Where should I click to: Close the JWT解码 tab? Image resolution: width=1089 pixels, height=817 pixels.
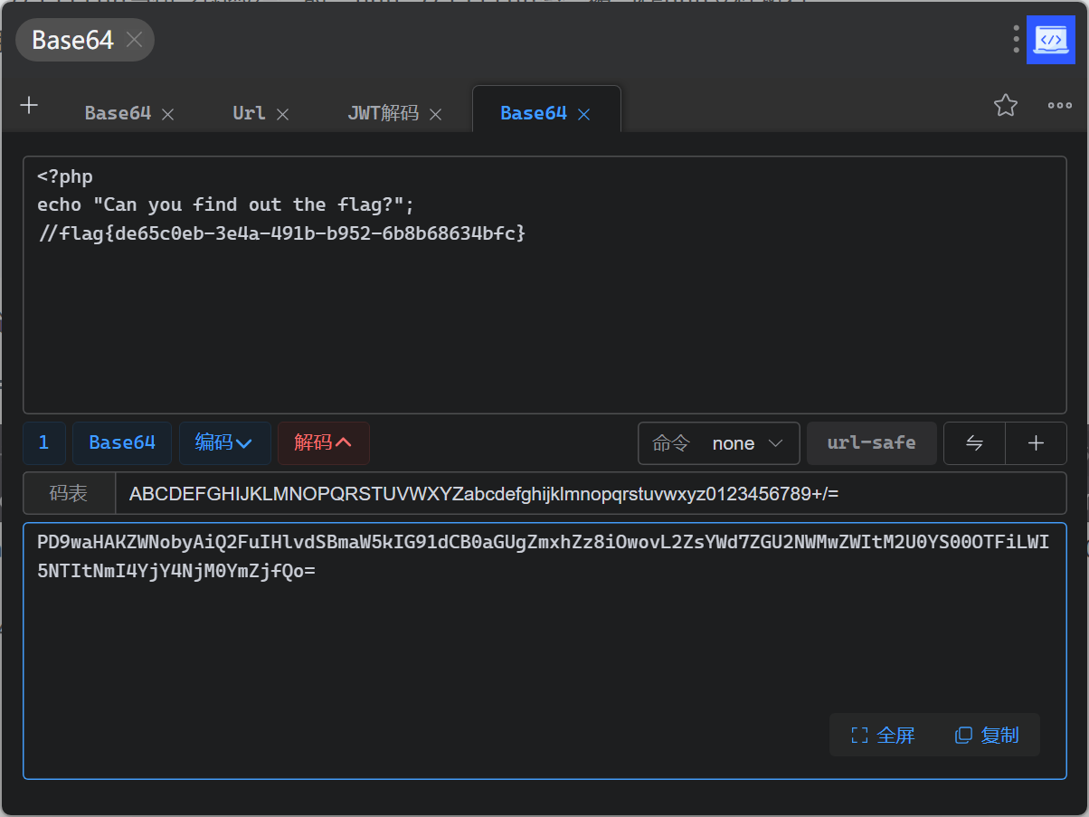pos(435,114)
